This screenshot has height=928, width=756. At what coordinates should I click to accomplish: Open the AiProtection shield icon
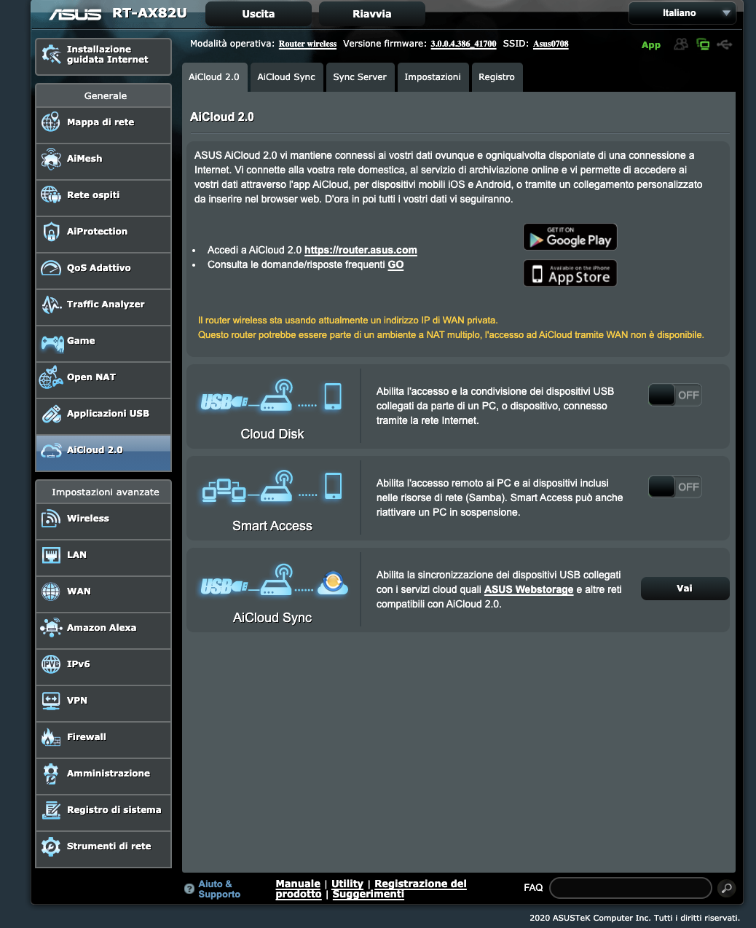pyautogui.click(x=51, y=232)
